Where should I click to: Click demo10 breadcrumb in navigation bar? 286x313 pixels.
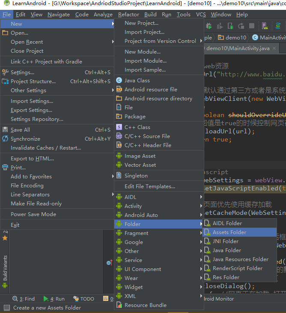tap(232, 38)
